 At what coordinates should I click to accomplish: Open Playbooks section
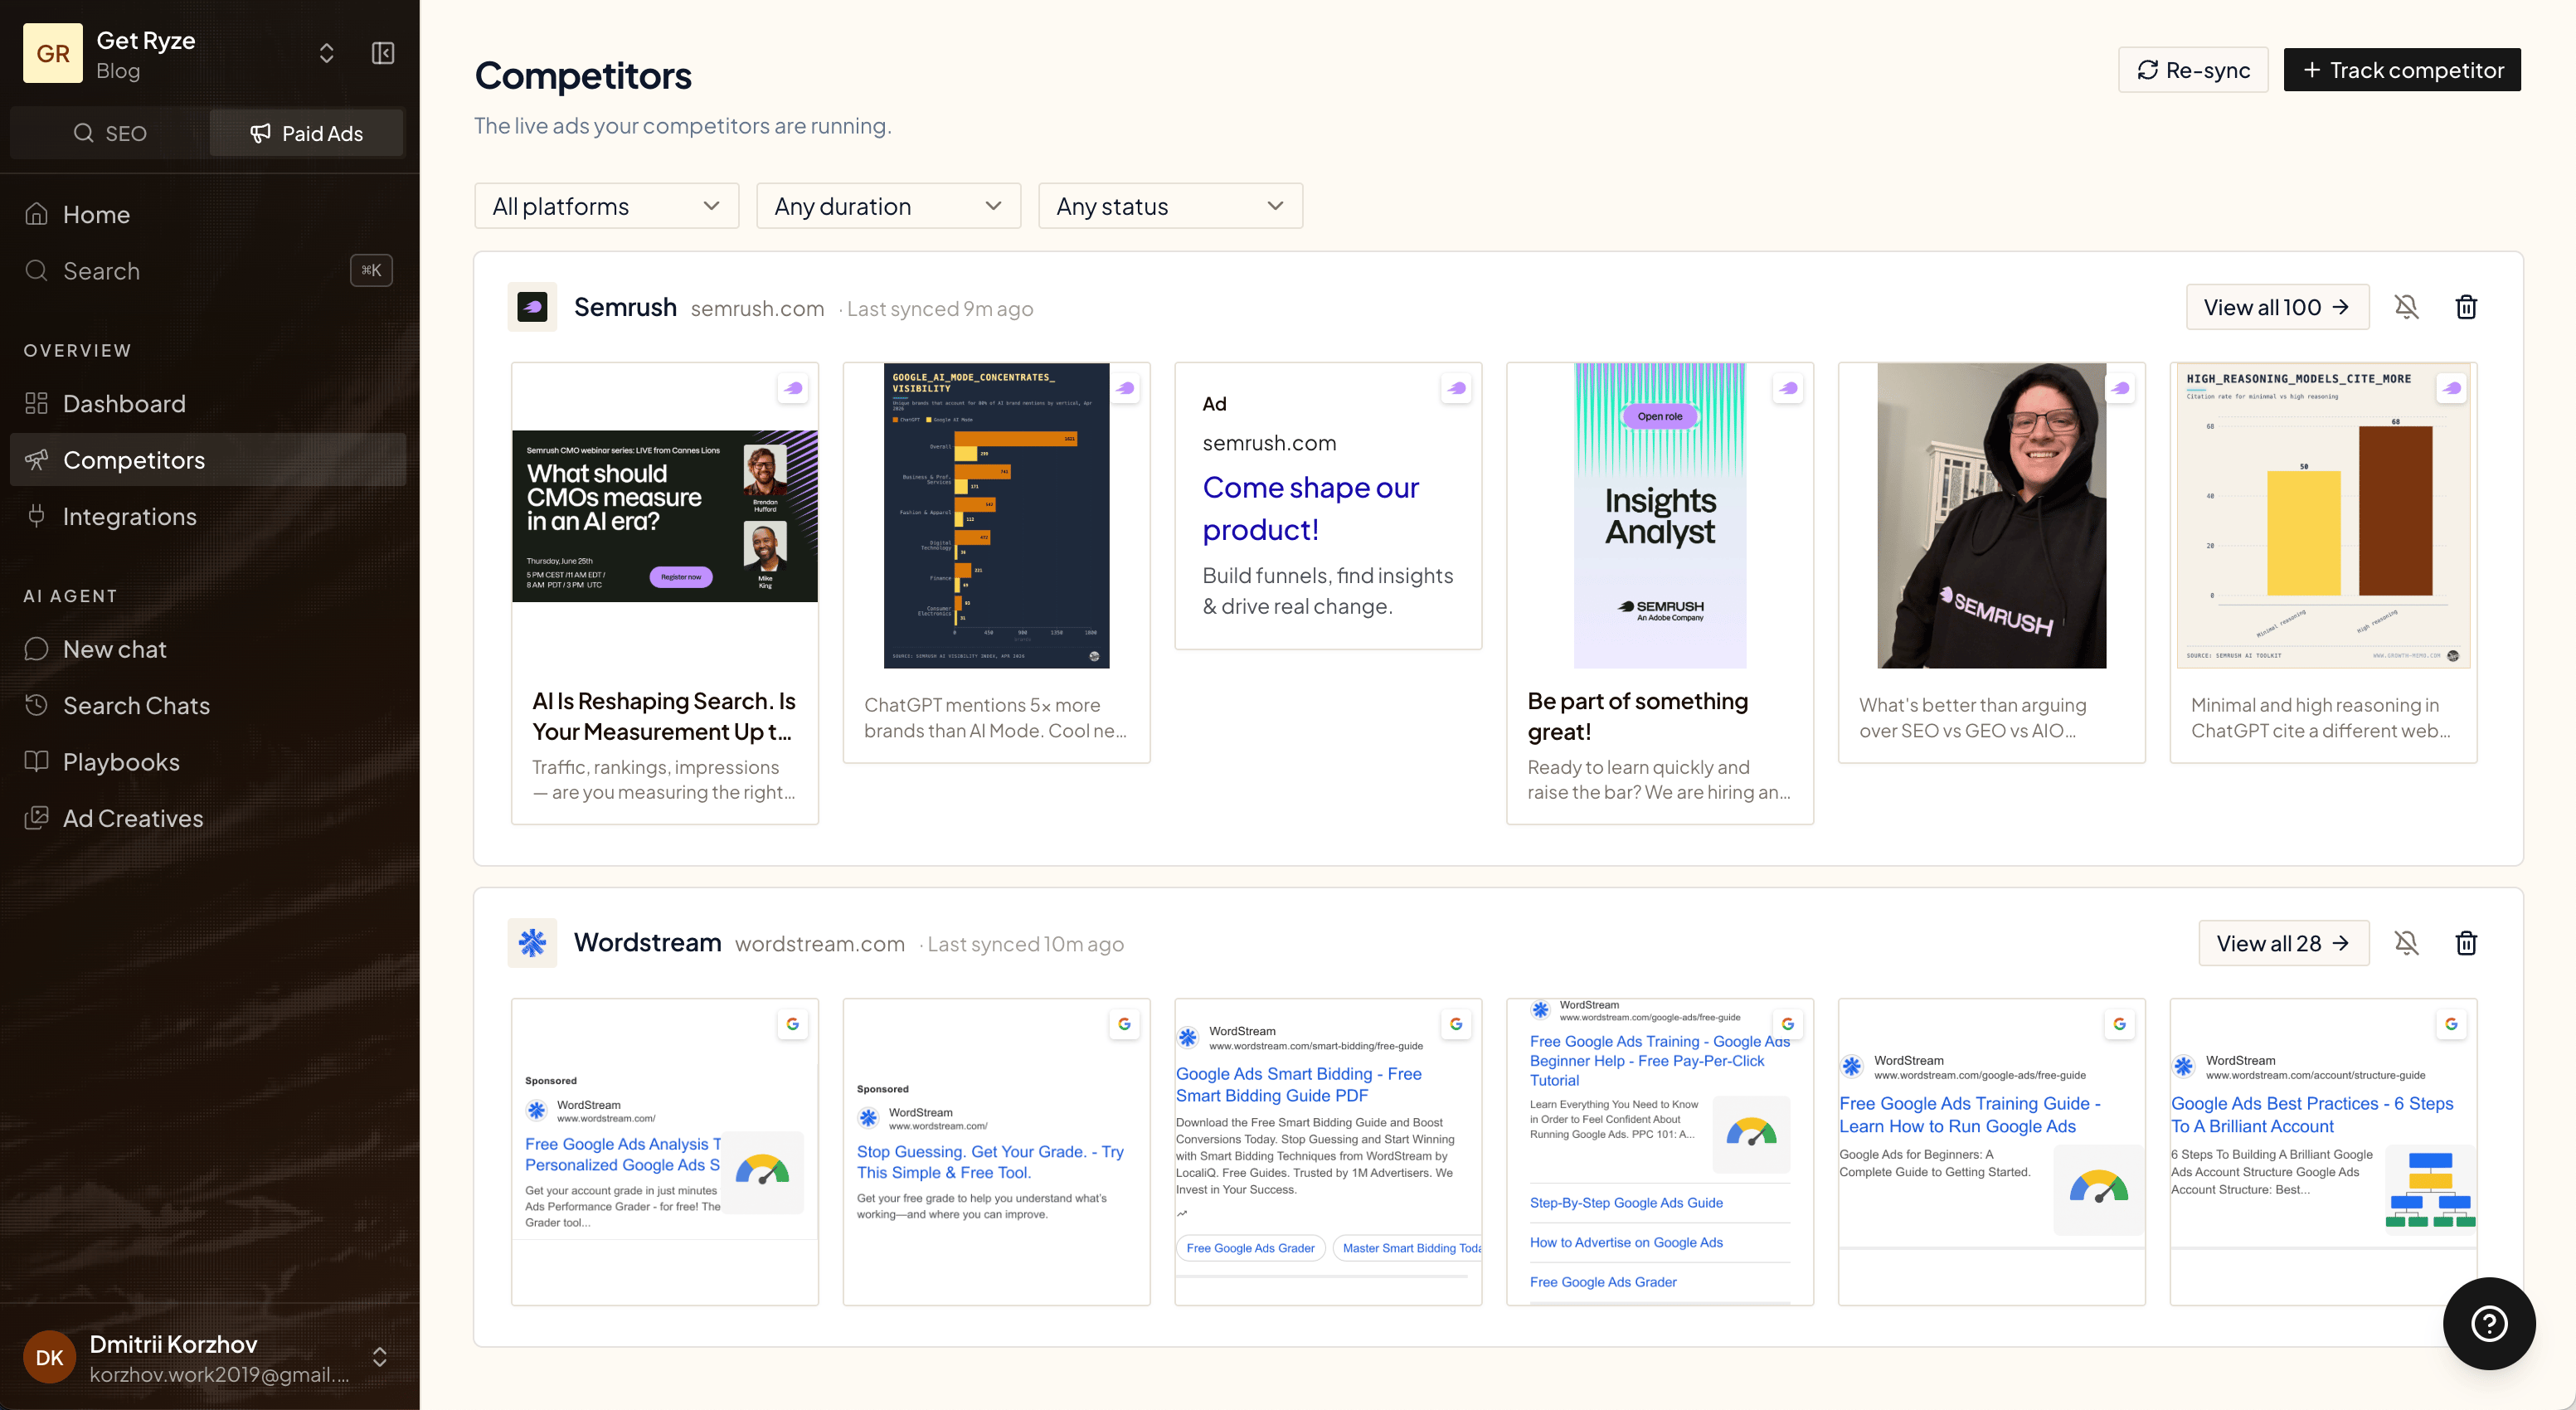[x=208, y=762]
